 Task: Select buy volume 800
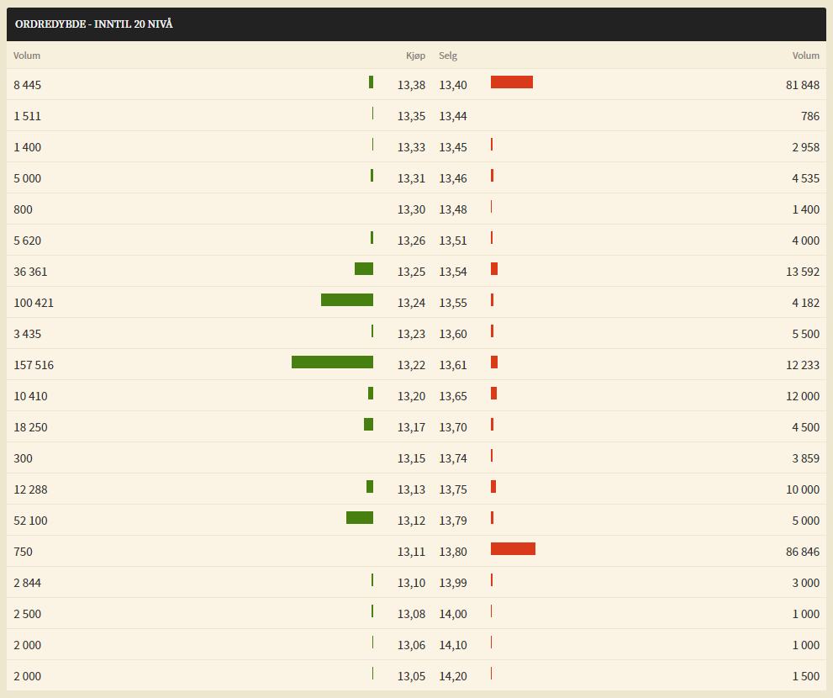pos(23,209)
